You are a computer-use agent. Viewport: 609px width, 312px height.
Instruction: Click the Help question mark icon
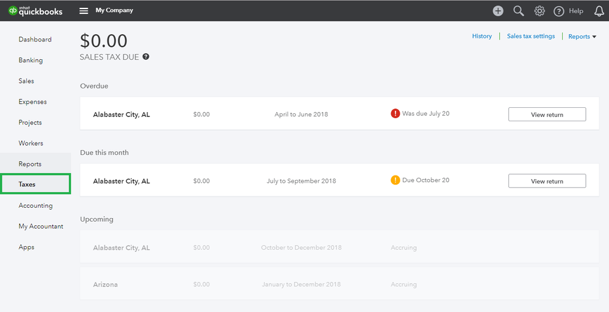coord(559,11)
